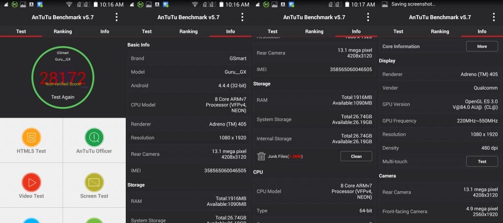Tap the Density 480 dpi row
Image resolution: width=503 pixels, height=223 pixels.
(440, 148)
